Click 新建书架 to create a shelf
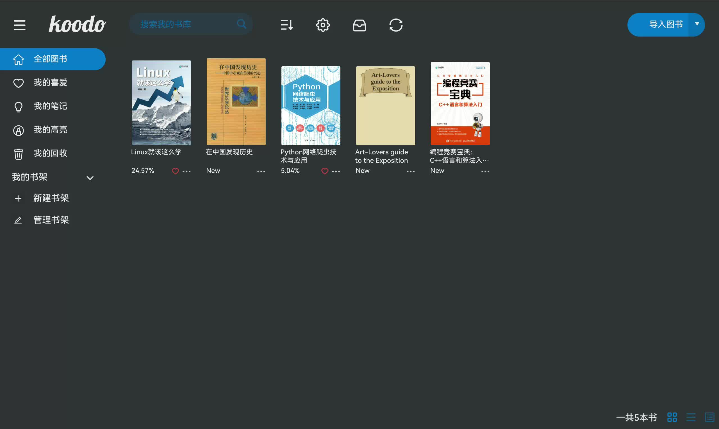Image resolution: width=719 pixels, height=429 pixels. [51, 198]
